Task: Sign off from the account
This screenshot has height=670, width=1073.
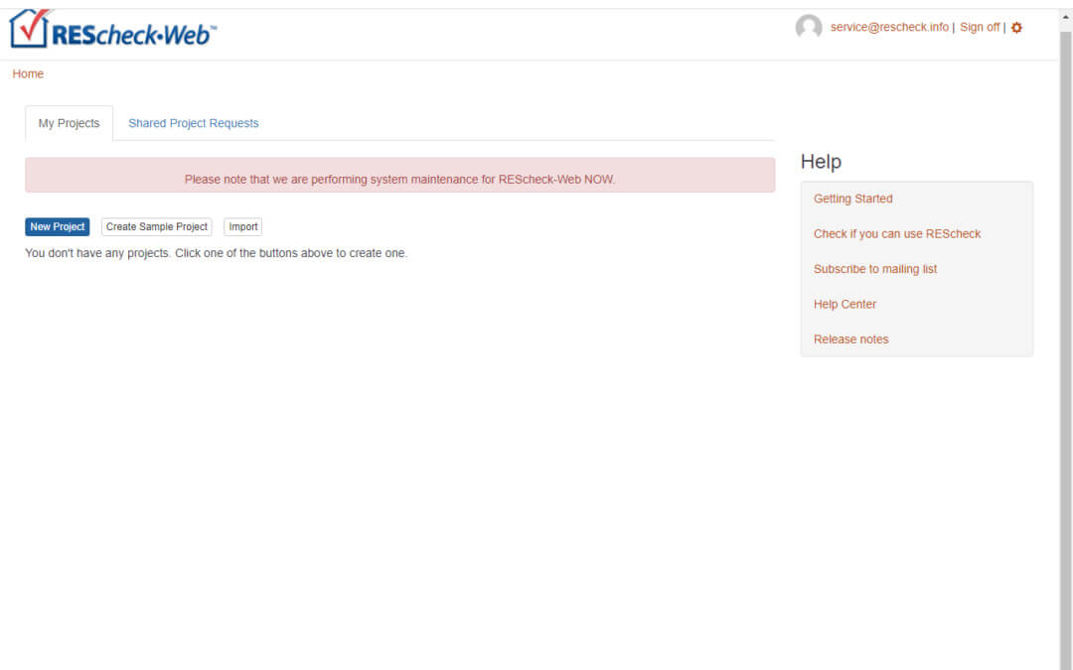Action: pyautogui.click(x=979, y=28)
